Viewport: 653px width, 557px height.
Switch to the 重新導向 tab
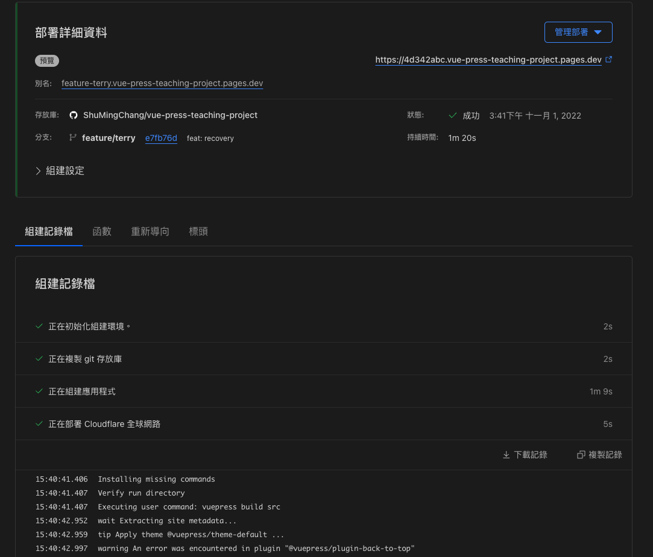click(150, 231)
